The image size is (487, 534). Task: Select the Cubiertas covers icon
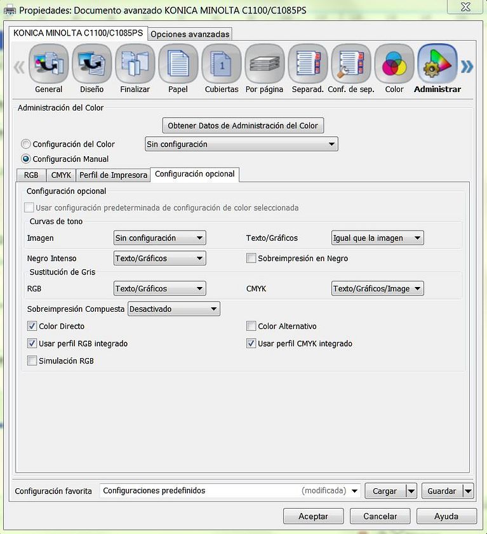pos(222,64)
